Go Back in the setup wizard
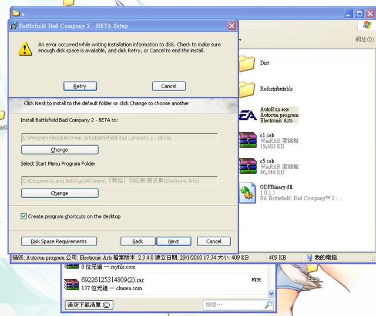This screenshot has width=376, height=316. (137, 241)
